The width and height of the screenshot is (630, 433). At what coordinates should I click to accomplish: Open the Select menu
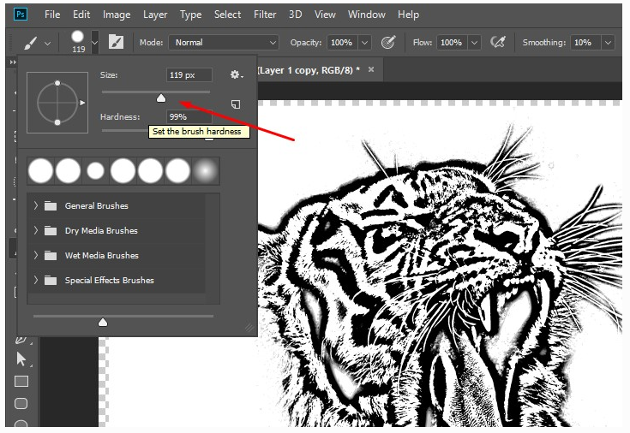click(x=227, y=15)
